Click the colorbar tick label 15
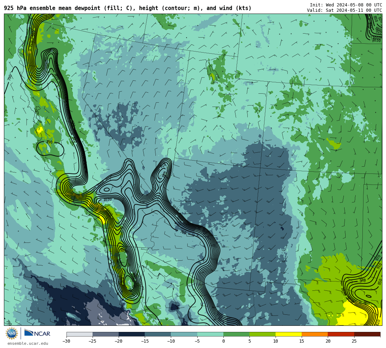 [302, 341]
